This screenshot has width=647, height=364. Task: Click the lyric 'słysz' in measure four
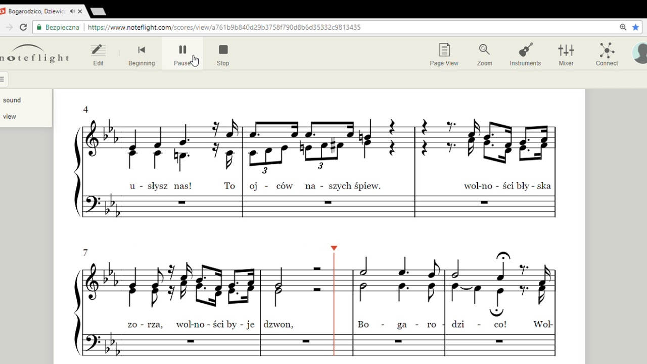157,186
